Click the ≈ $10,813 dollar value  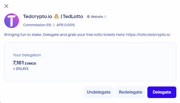(x=21, y=69)
